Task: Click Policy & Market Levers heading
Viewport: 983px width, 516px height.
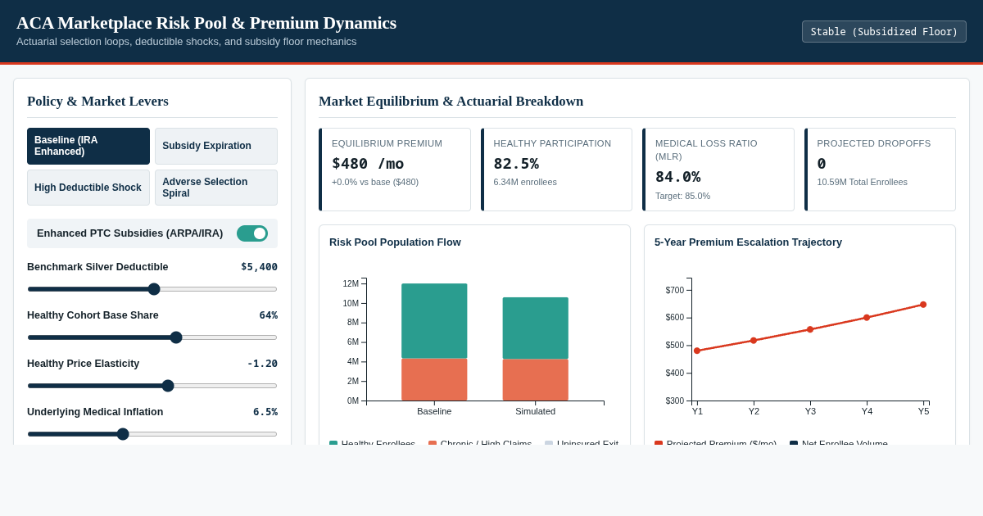Action: pyautogui.click(x=97, y=102)
